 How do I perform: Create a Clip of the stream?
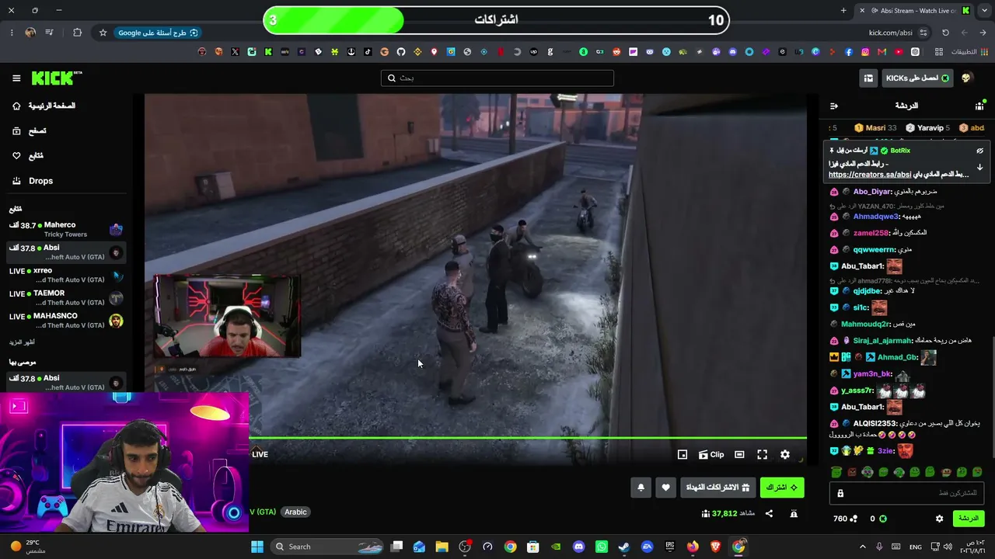(711, 454)
